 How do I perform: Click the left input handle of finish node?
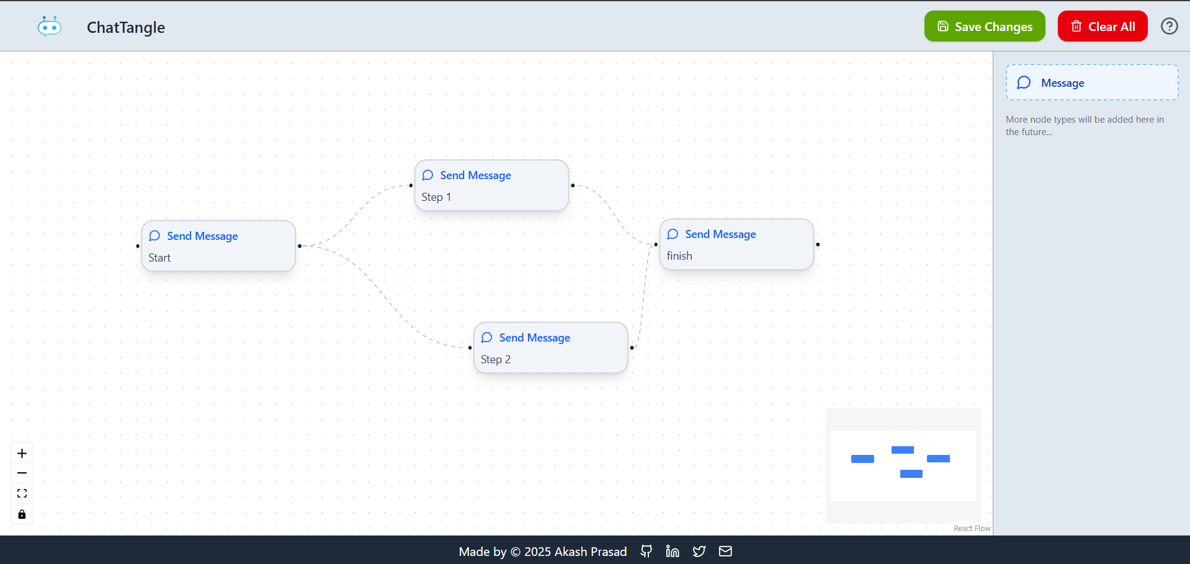tap(656, 244)
